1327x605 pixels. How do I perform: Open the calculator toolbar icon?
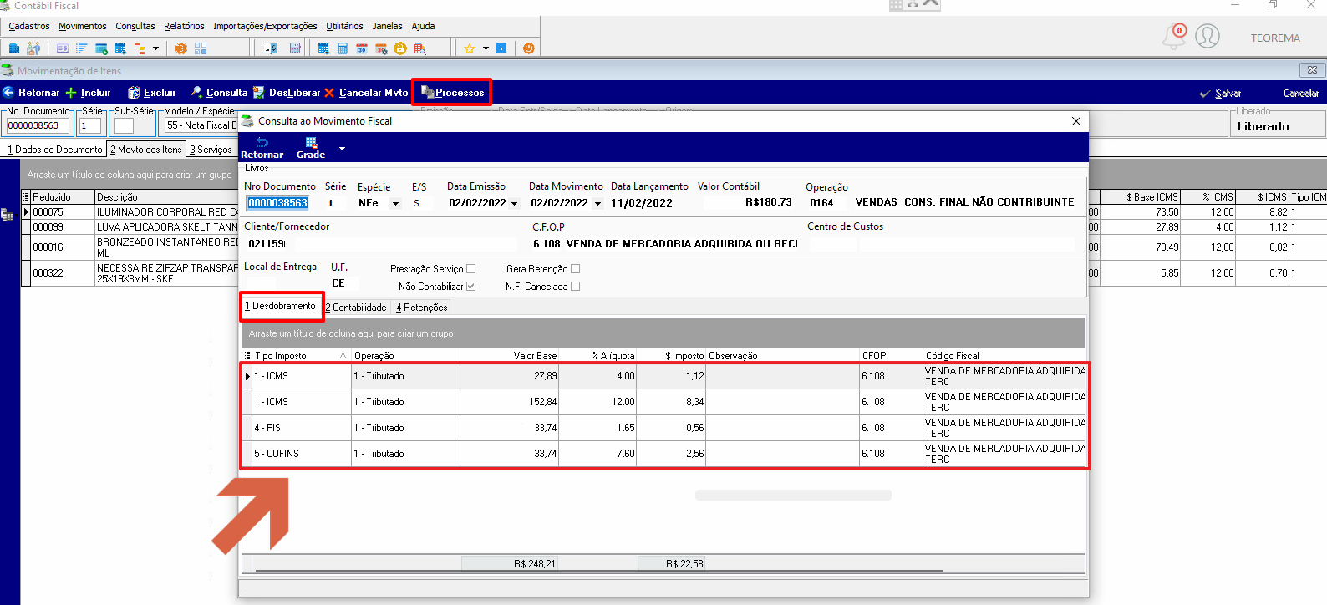343,48
